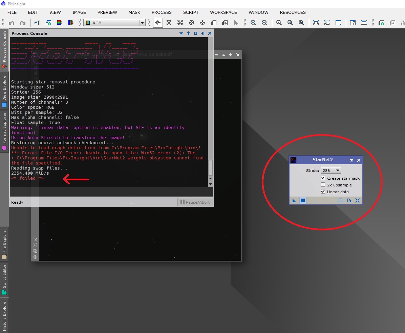Open Process Console dropdown triangle menu
Screen dimensions: 405x333
[x=181, y=33]
